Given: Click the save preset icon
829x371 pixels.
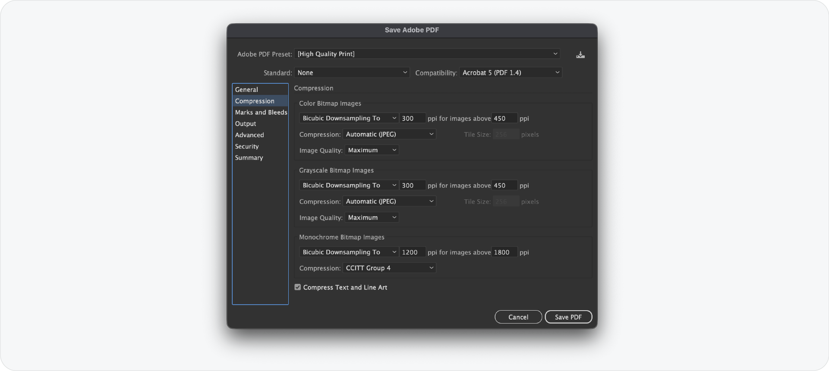Looking at the screenshot, I should click(x=580, y=55).
